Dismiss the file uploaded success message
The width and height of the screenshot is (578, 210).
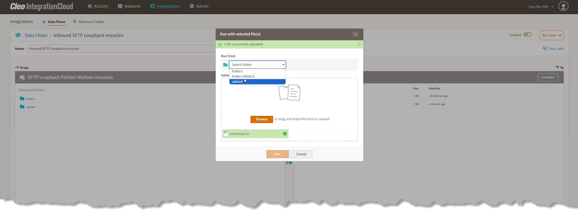click(x=359, y=44)
